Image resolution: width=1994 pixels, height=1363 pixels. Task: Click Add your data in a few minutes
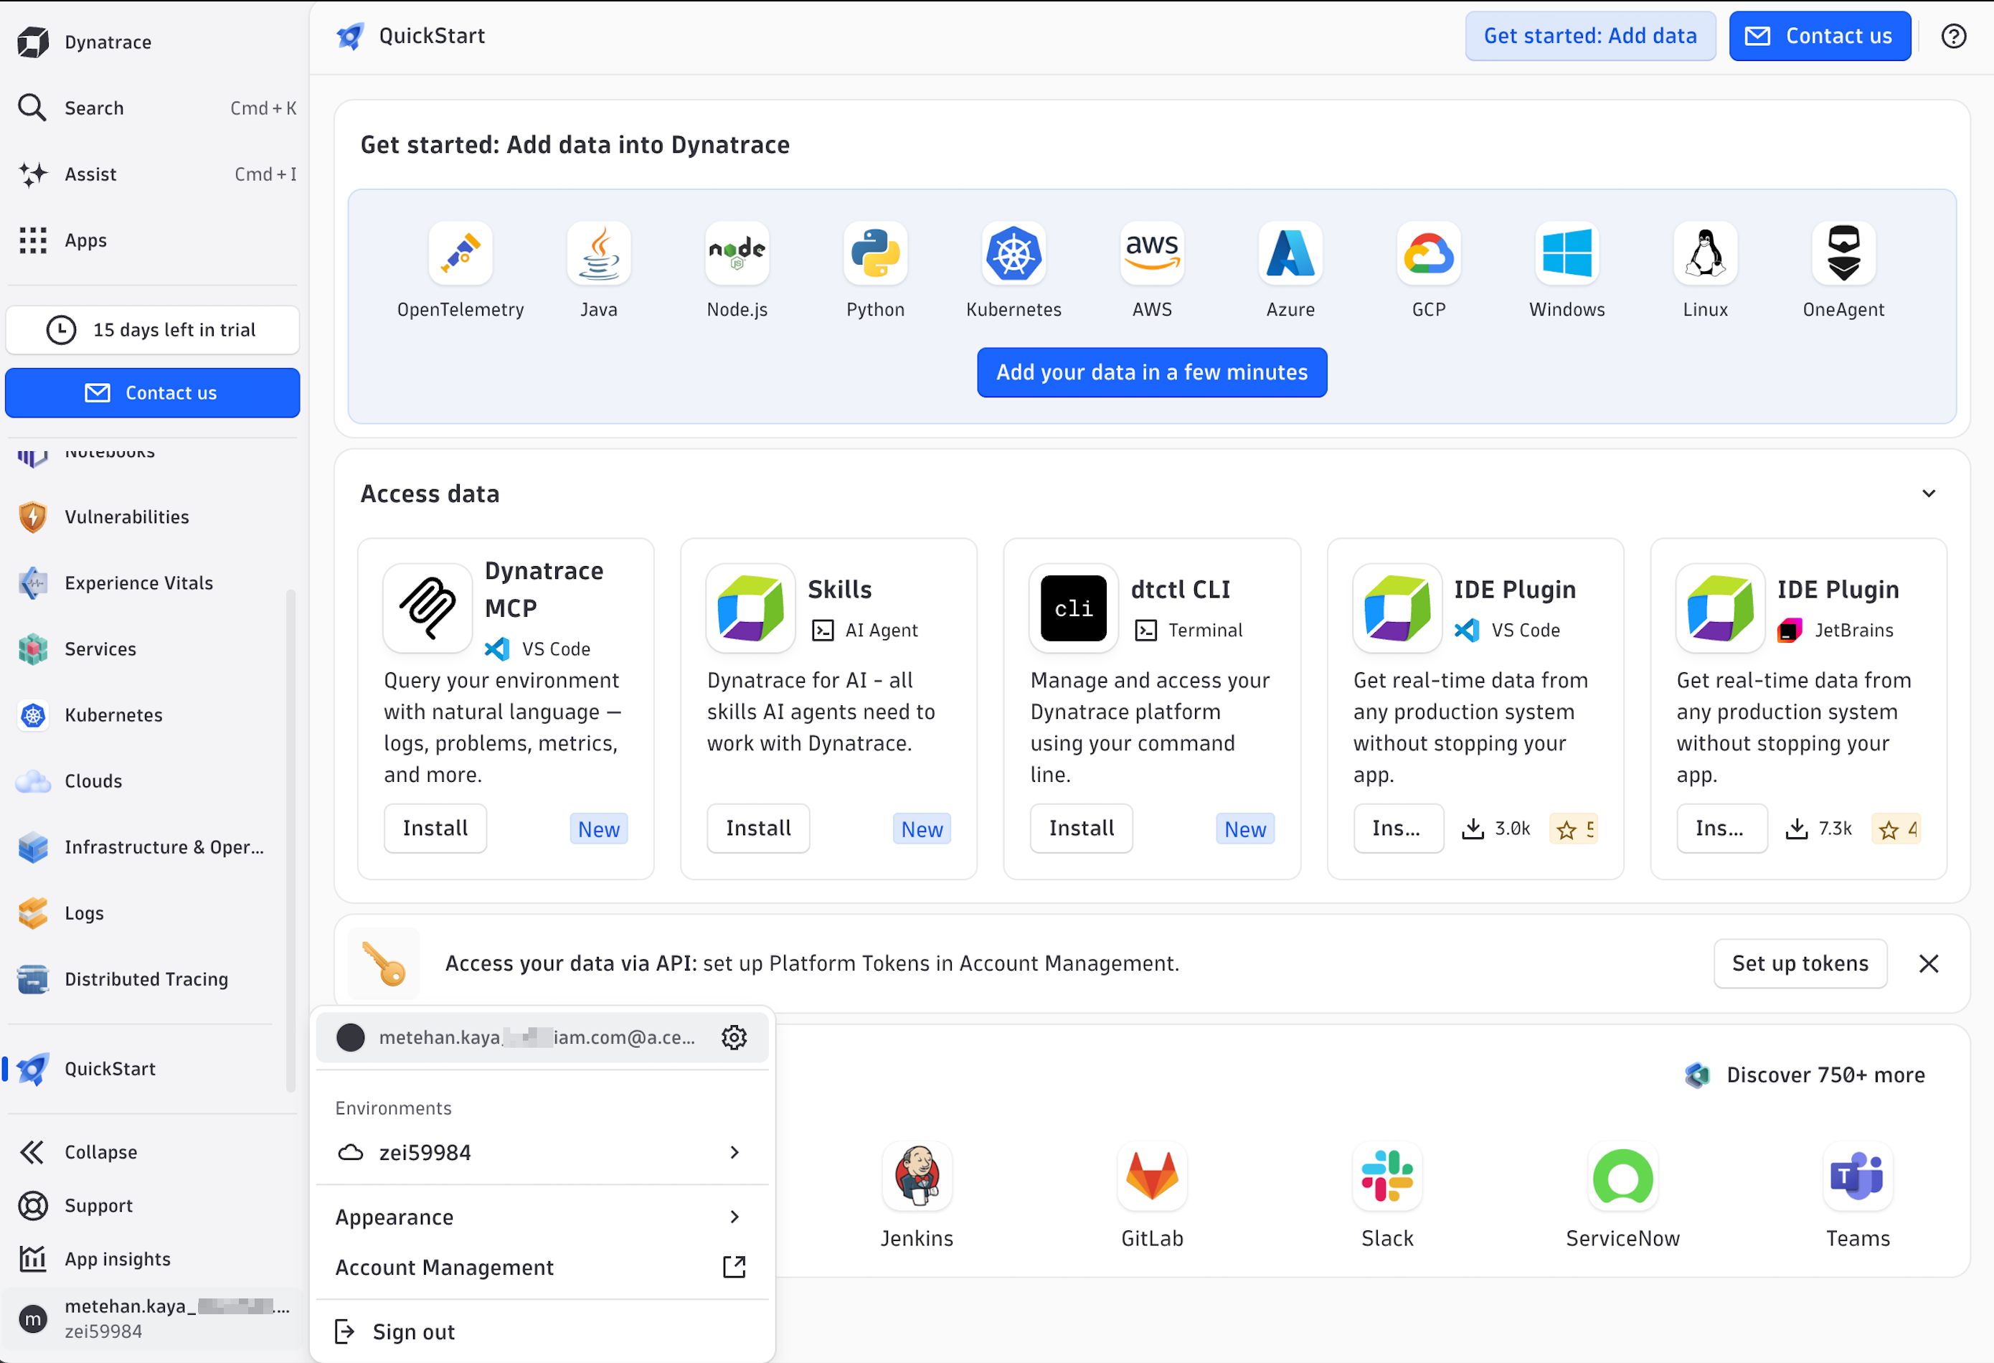[x=1151, y=372]
